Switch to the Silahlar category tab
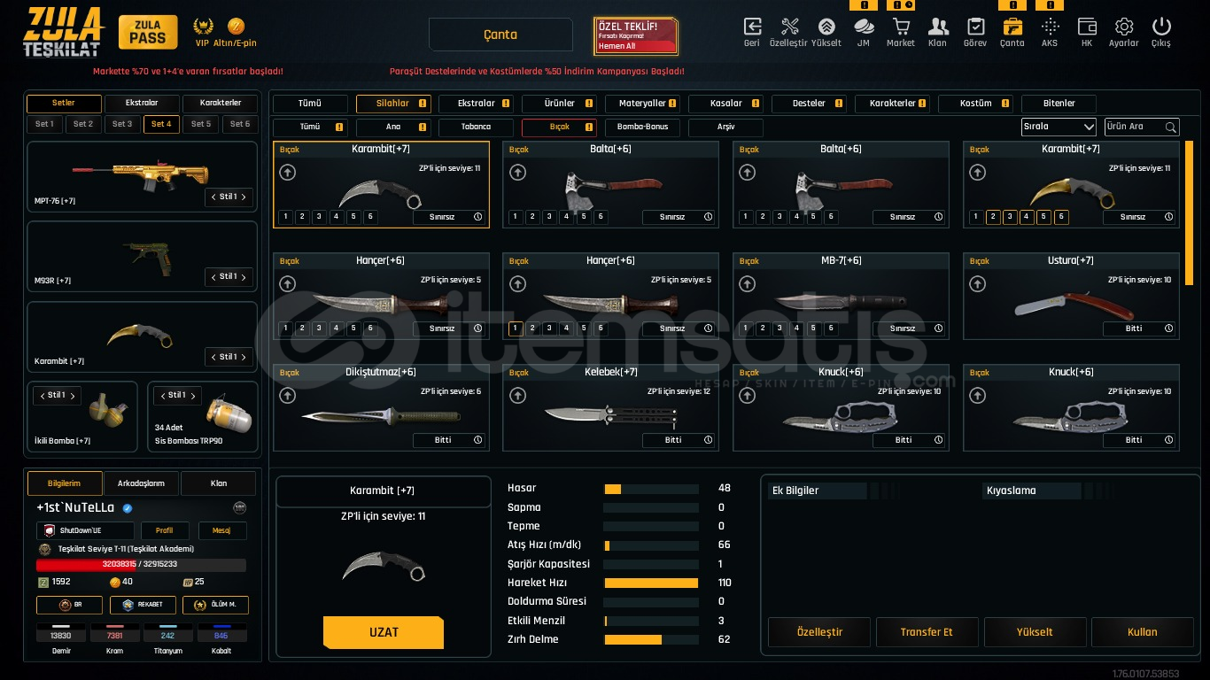This screenshot has height=680, width=1210. (393, 103)
